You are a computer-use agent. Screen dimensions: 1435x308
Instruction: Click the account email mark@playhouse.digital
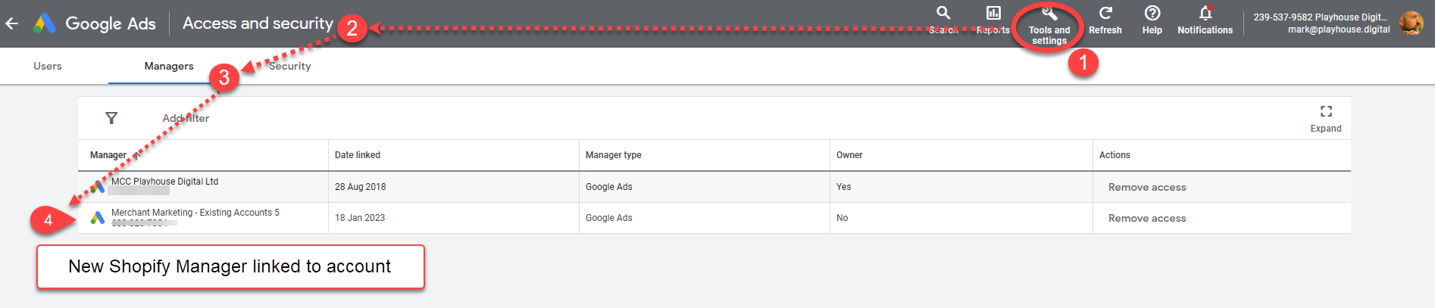click(x=1339, y=30)
